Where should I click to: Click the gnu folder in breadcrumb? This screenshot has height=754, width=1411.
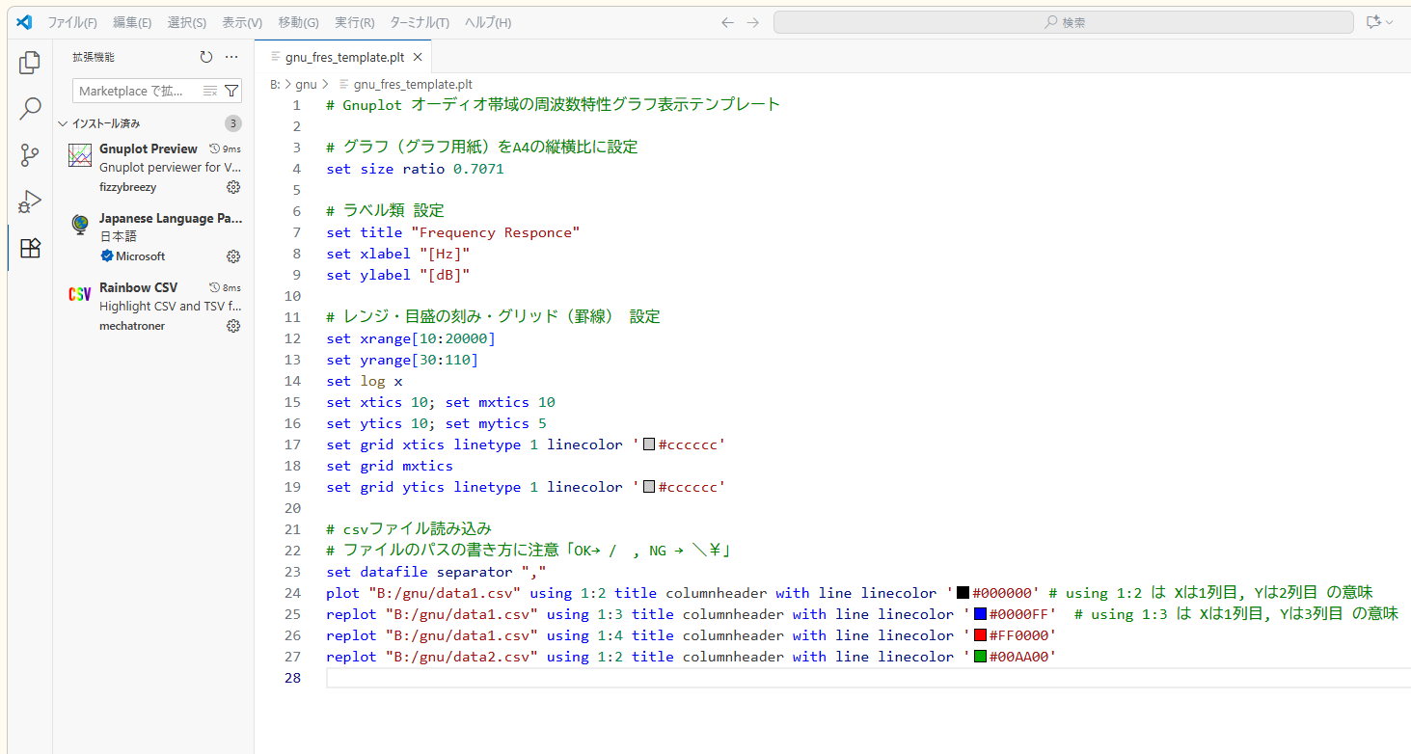(306, 84)
